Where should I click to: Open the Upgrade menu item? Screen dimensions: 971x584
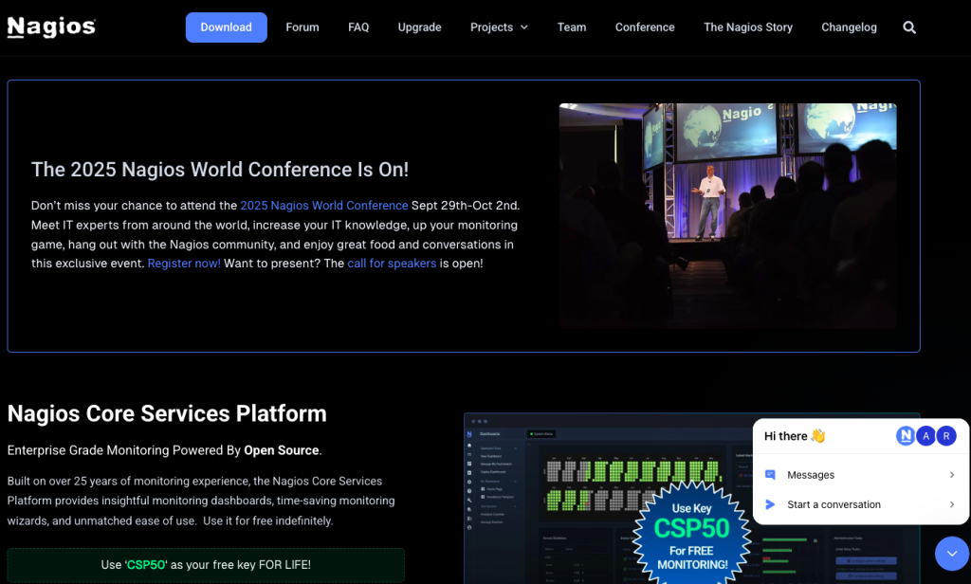(x=419, y=27)
